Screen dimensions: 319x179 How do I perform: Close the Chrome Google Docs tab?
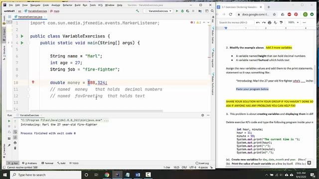point(261,7)
